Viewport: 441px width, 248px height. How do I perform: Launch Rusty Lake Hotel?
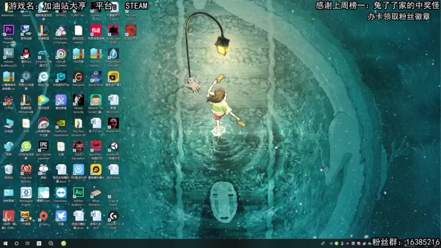113,30
